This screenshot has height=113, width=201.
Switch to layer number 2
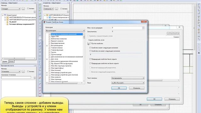pos(199,47)
